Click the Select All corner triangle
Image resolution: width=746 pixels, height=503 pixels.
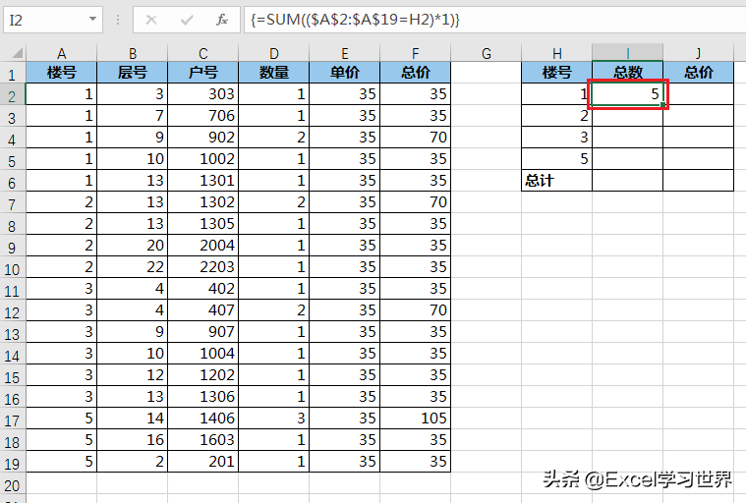click(x=17, y=52)
